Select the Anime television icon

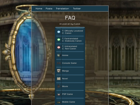(59, 55)
